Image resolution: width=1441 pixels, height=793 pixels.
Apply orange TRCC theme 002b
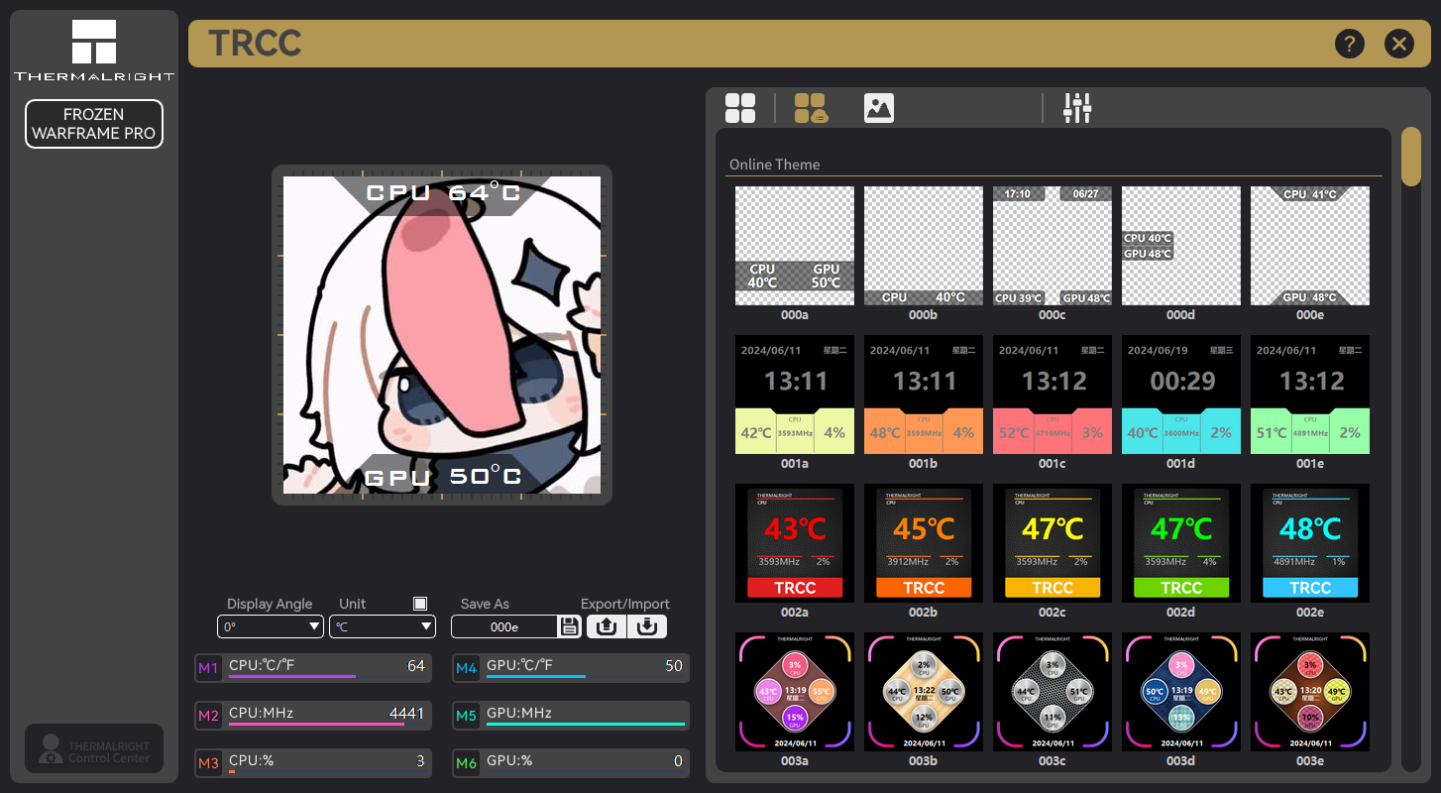coord(924,543)
